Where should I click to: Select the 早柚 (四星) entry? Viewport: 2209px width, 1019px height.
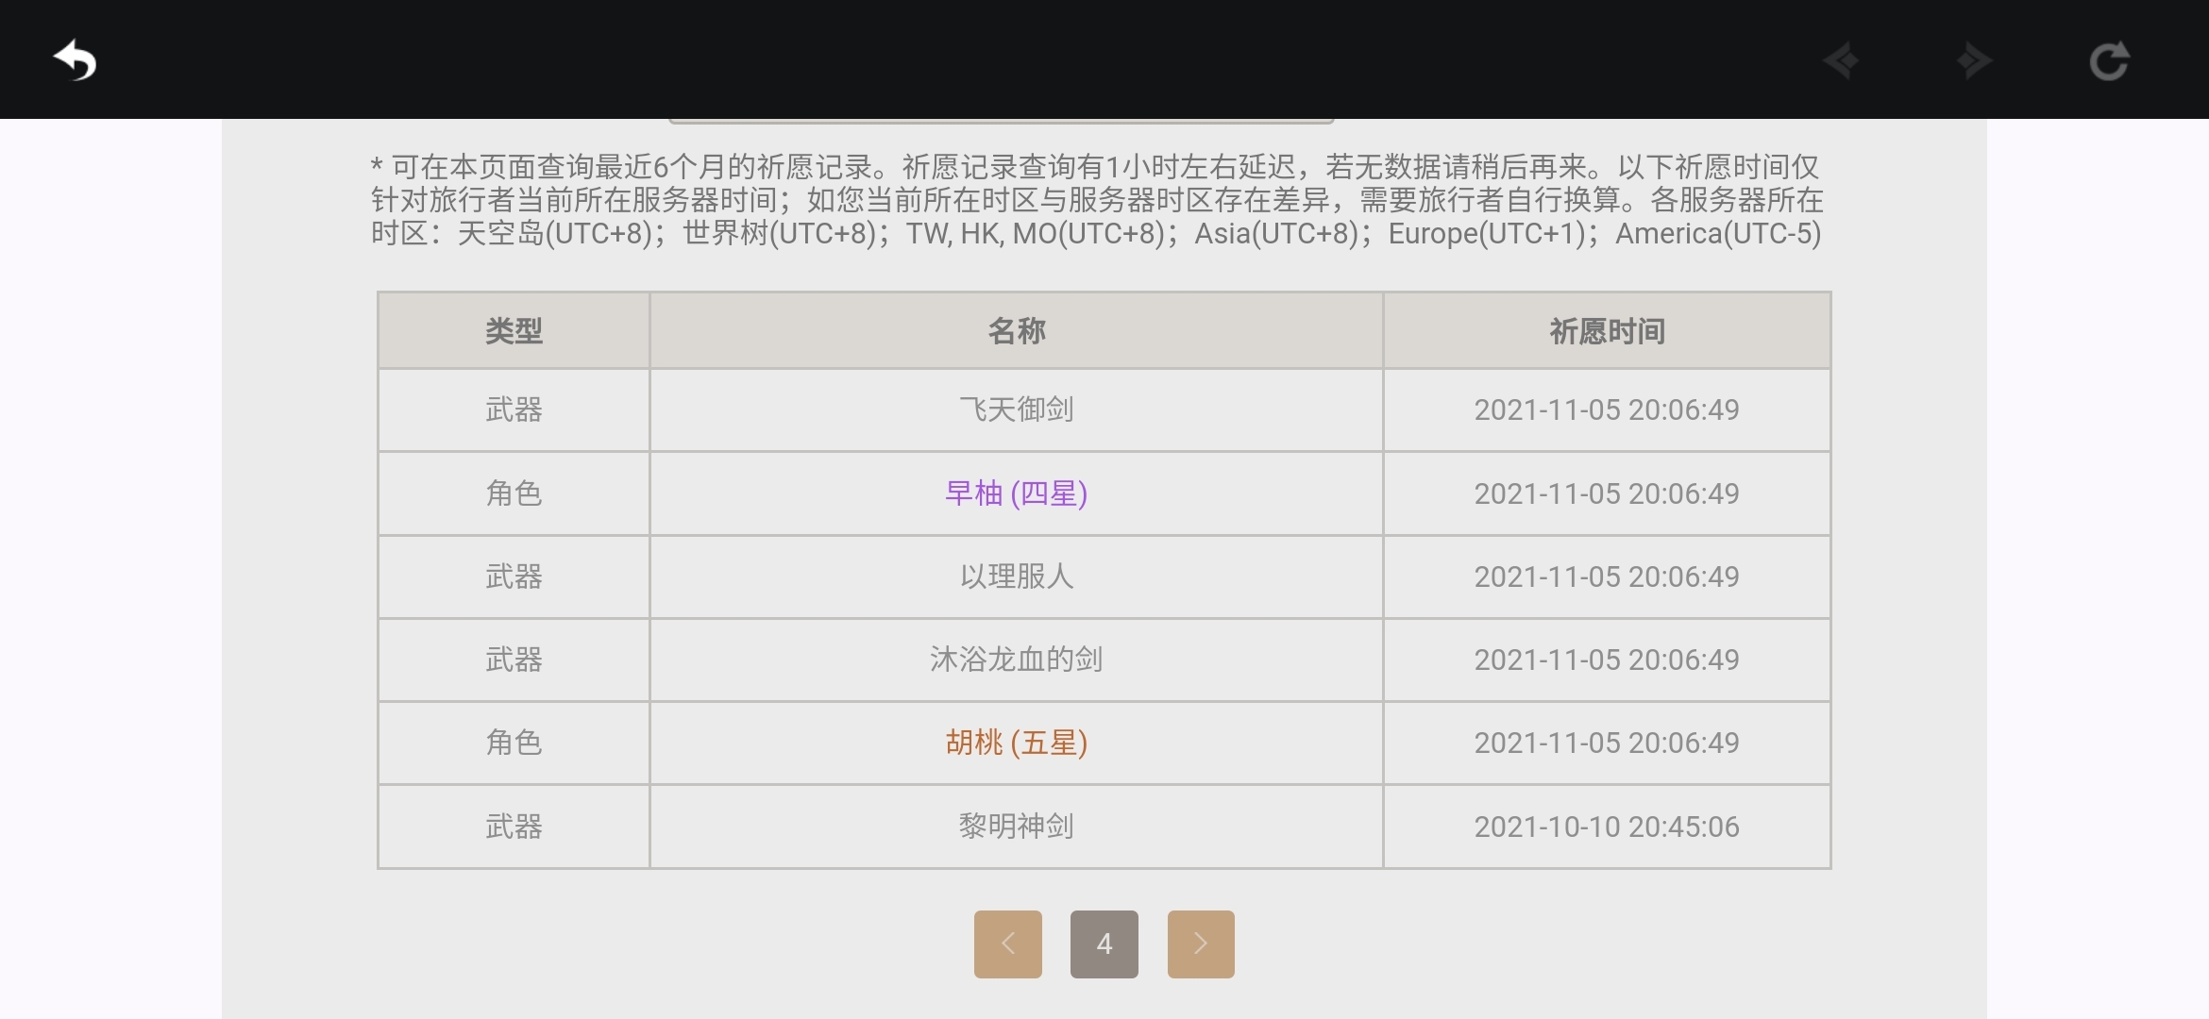[1017, 493]
